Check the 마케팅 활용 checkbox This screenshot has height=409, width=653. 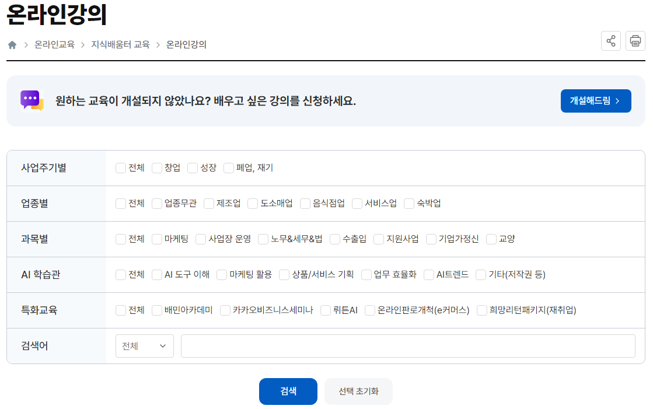point(222,274)
